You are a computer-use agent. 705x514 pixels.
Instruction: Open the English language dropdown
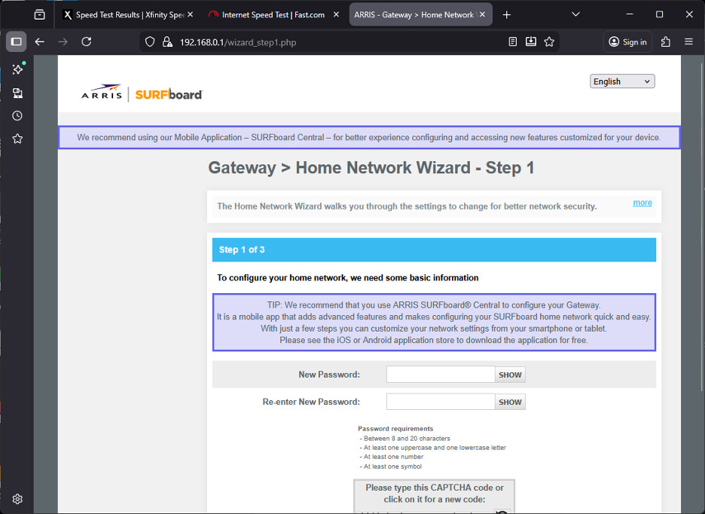tap(622, 81)
